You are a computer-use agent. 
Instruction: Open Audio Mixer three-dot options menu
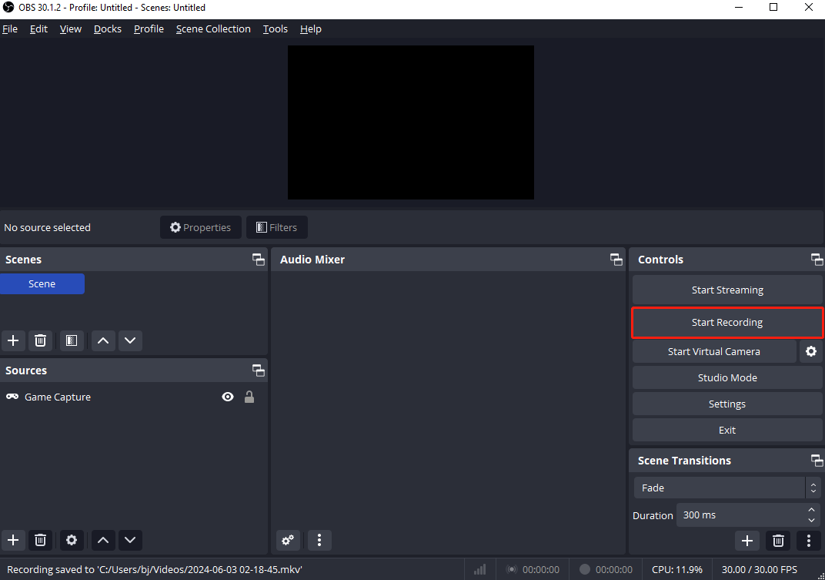(319, 540)
